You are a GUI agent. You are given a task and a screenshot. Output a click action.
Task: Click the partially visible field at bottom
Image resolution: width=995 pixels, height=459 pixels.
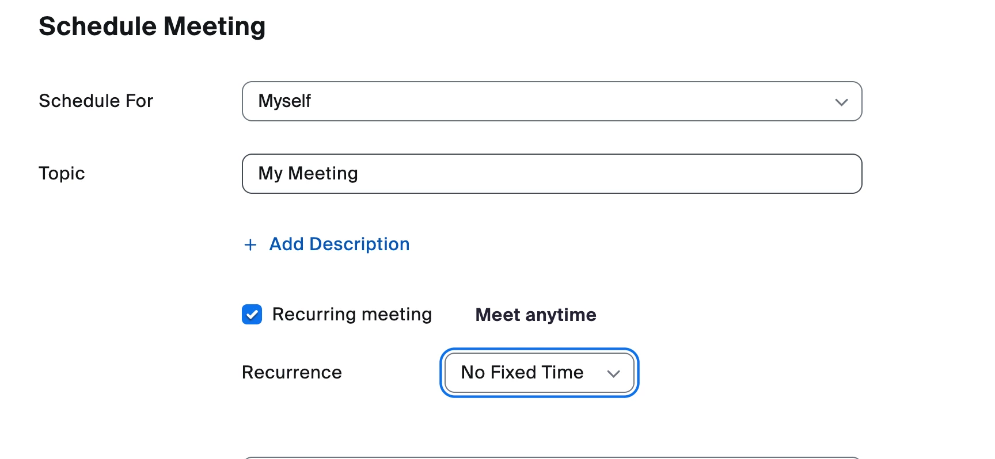tap(551, 457)
